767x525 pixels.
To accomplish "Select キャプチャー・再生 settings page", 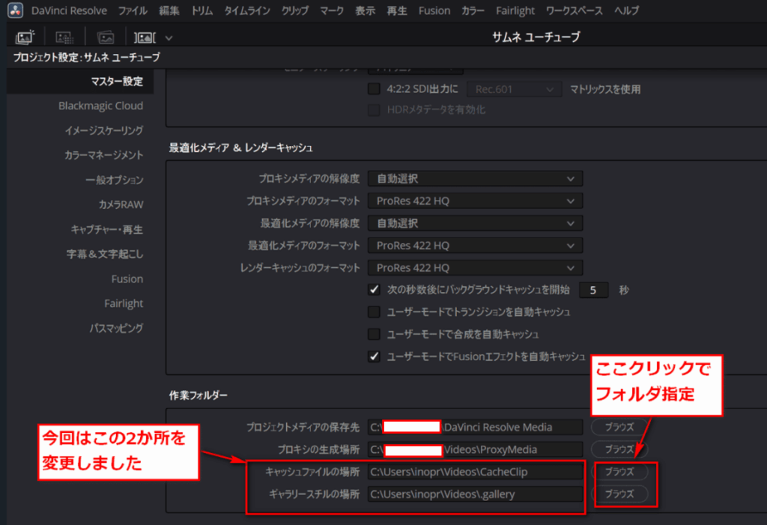I will (106, 229).
